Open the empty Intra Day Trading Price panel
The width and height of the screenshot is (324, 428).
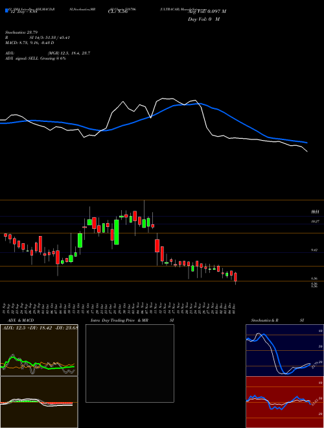[130, 363]
